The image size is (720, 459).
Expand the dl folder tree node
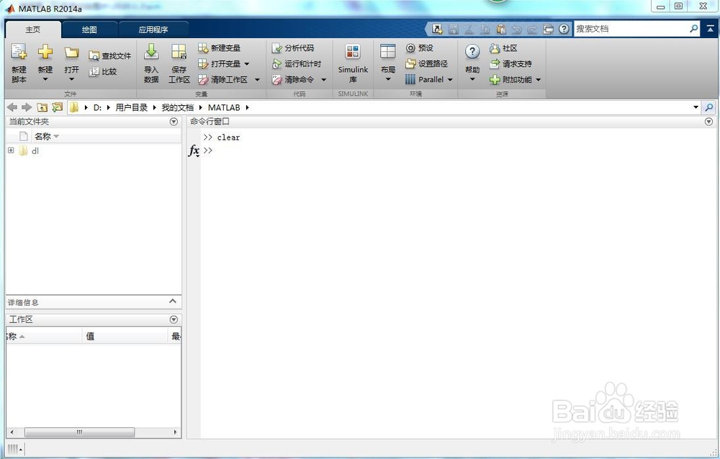coord(11,150)
